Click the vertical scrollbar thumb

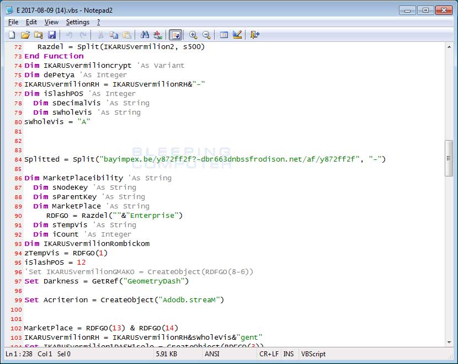[449, 158]
